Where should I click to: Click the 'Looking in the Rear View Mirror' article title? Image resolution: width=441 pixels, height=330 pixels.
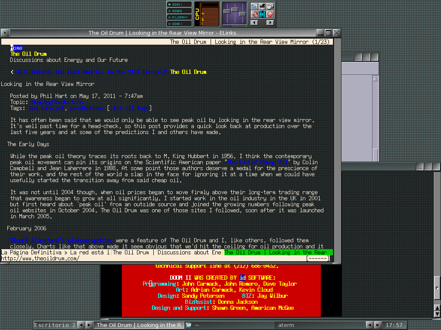48,84
